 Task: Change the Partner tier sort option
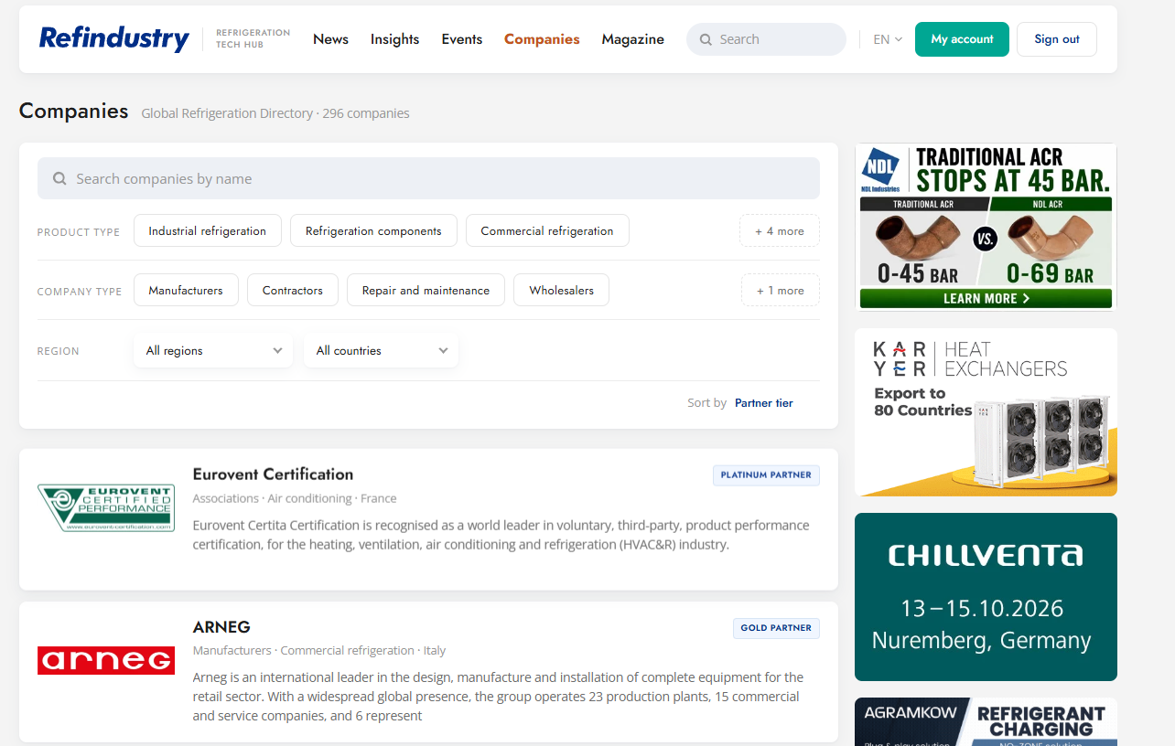(x=764, y=403)
